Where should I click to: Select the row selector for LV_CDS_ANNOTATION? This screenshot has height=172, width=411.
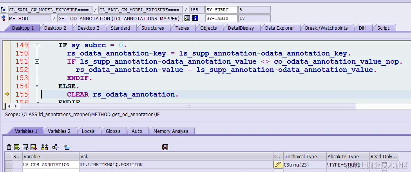tap(9, 165)
